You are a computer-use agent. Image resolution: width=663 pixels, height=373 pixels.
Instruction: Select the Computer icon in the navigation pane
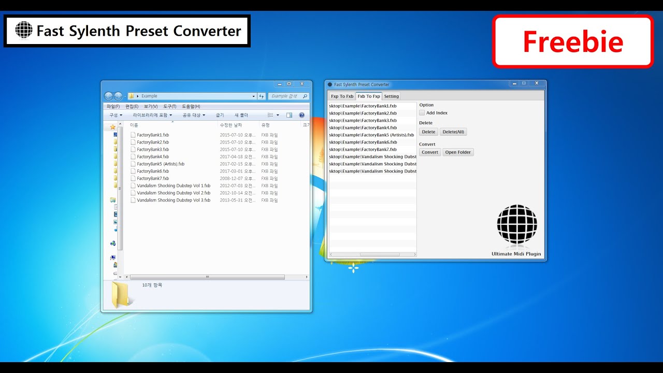(x=113, y=257)
